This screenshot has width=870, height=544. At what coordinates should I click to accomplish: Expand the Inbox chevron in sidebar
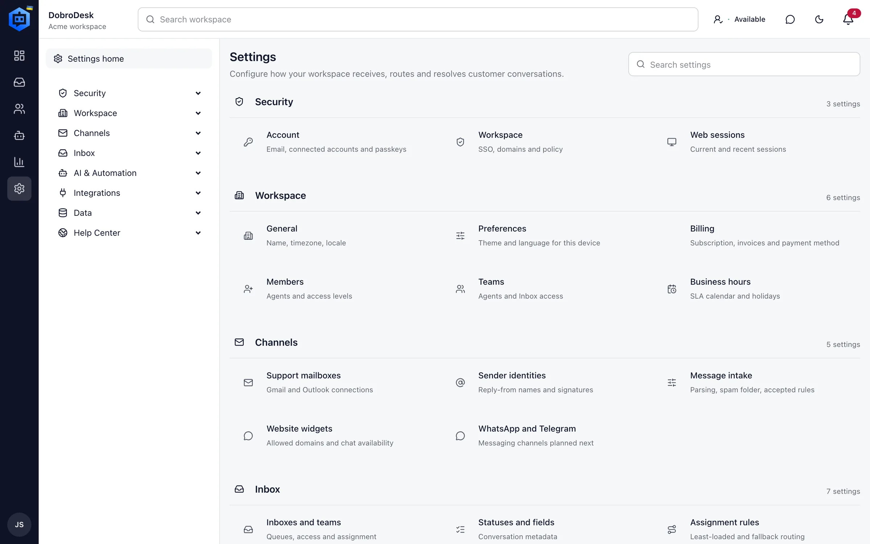(x=198, y=153)
